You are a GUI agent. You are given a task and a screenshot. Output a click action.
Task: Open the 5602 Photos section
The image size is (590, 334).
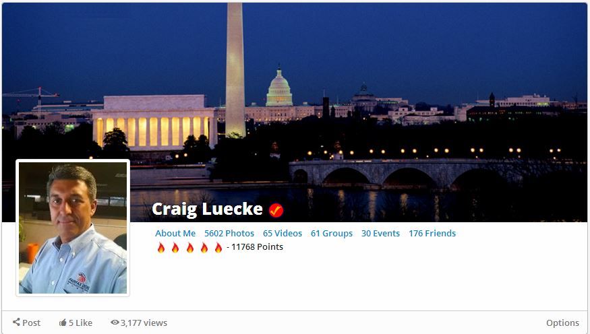pyautogui.click(x=229, y=233)
